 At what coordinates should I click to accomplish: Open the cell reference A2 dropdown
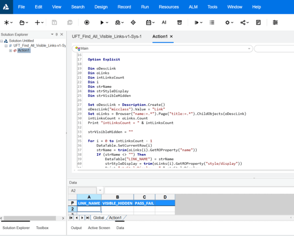pos(100,191)
